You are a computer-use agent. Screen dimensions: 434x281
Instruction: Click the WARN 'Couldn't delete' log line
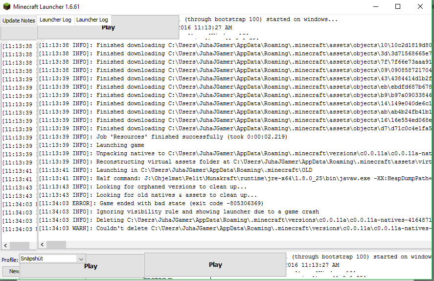[235, 228]
